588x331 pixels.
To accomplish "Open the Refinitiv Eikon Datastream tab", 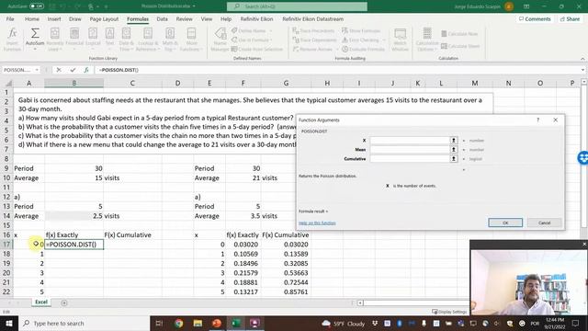I will click(312, 18).
